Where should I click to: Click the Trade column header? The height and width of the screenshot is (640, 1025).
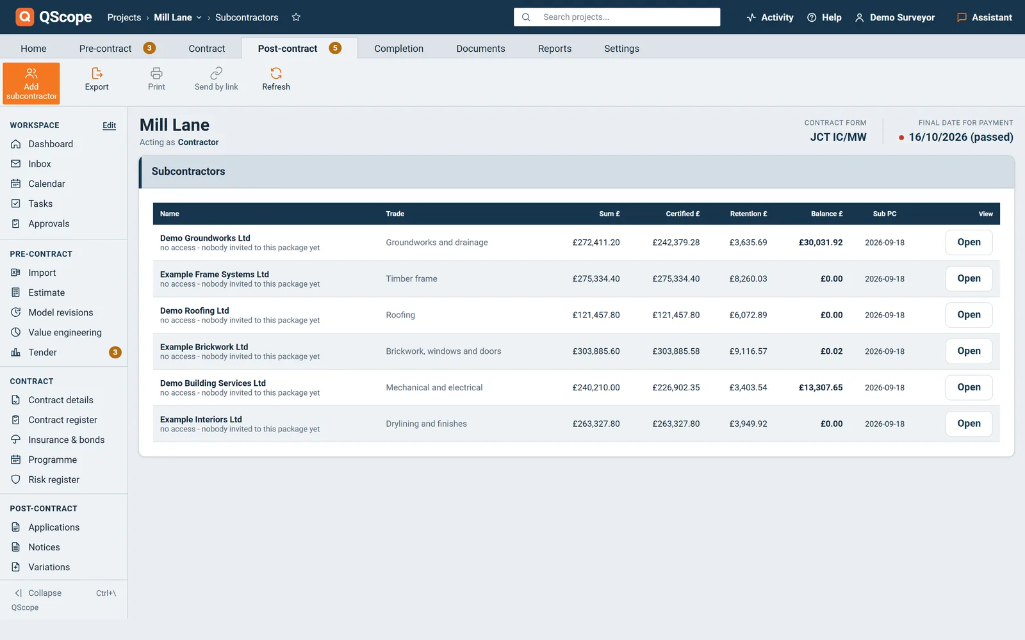point(395,214)
